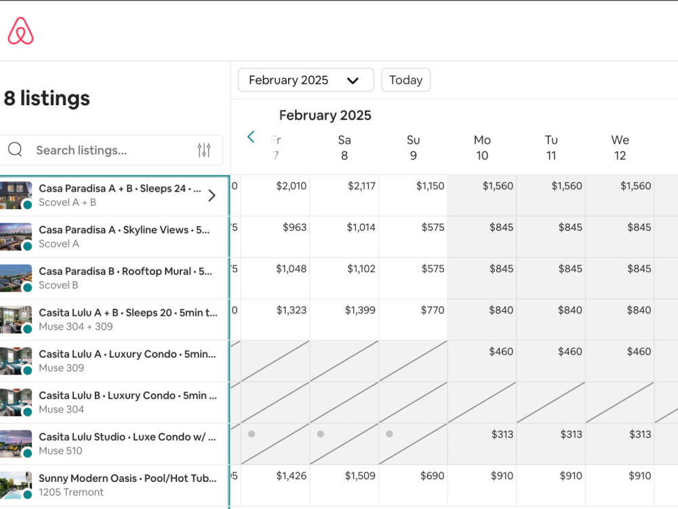Expand Casa Paradisa A + B listing chevron
The height and width of the screenshot is (509, 678).
(212, 195)
